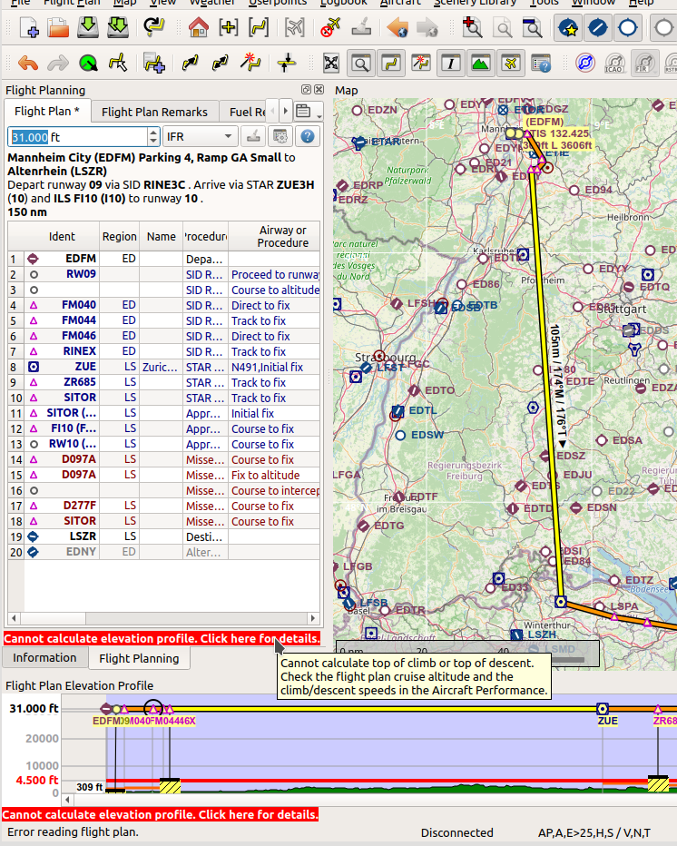The height and width of the screenshot is (846, 677).
Task: Click the append flight plan icon with blue plus
Action: [x=154, y=64]
